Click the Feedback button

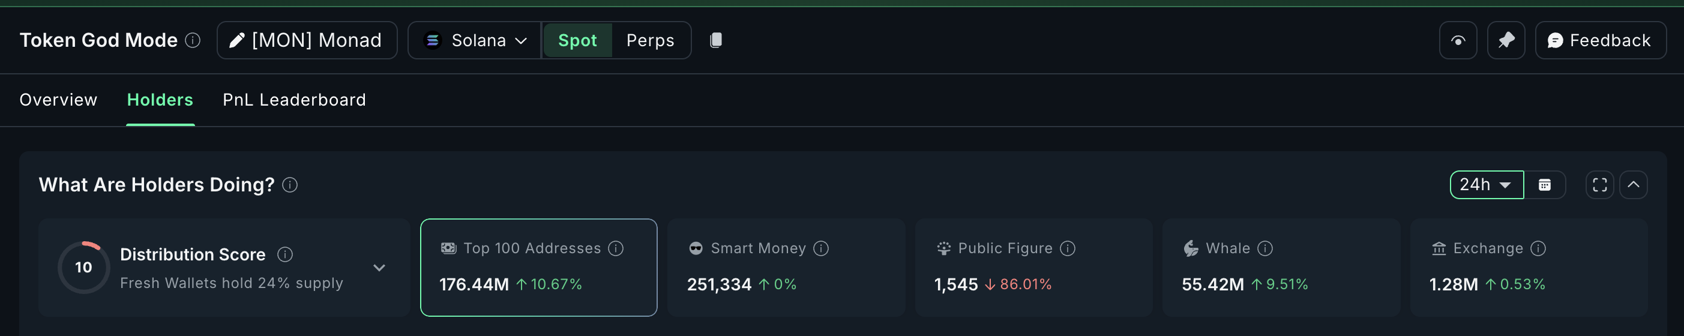coord(1599,41)
